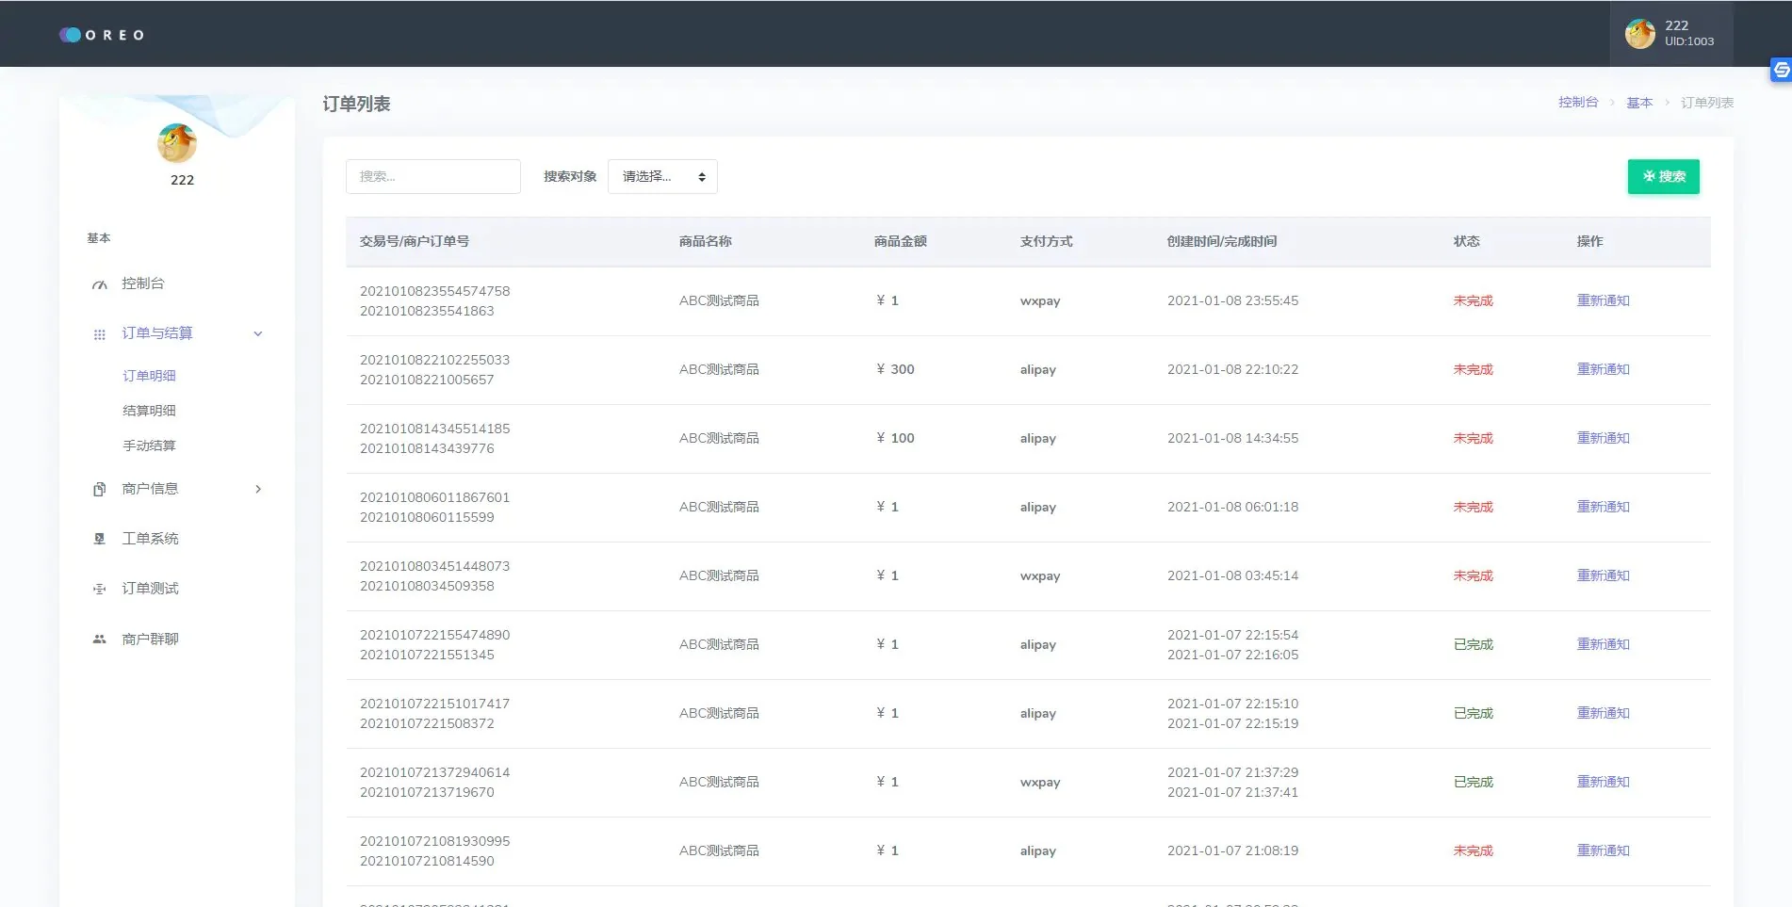The image size is (1792, 907).
Task: Select 手动结算 menu item
Action: point(149,445)
